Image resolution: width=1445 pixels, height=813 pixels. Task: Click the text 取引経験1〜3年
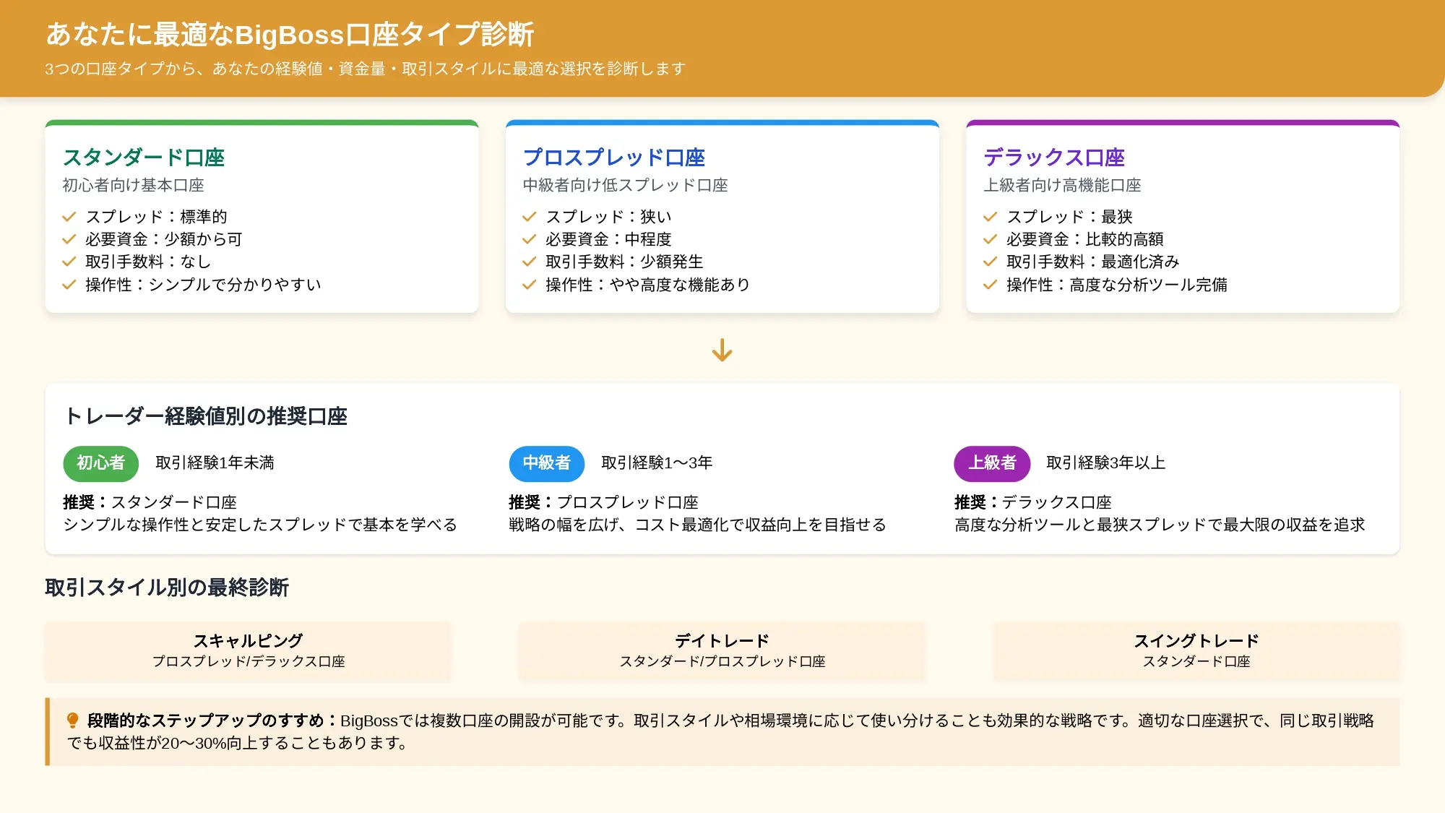tap(657, 463)
